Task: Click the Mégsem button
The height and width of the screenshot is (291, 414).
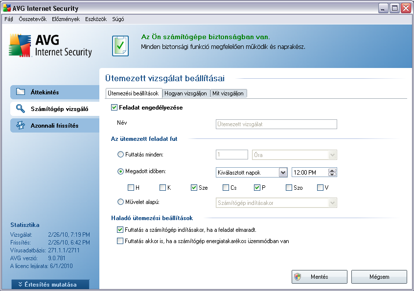Action: click(379, 277)
